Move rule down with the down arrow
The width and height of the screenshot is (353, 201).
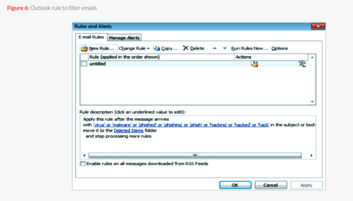[225, 48]
